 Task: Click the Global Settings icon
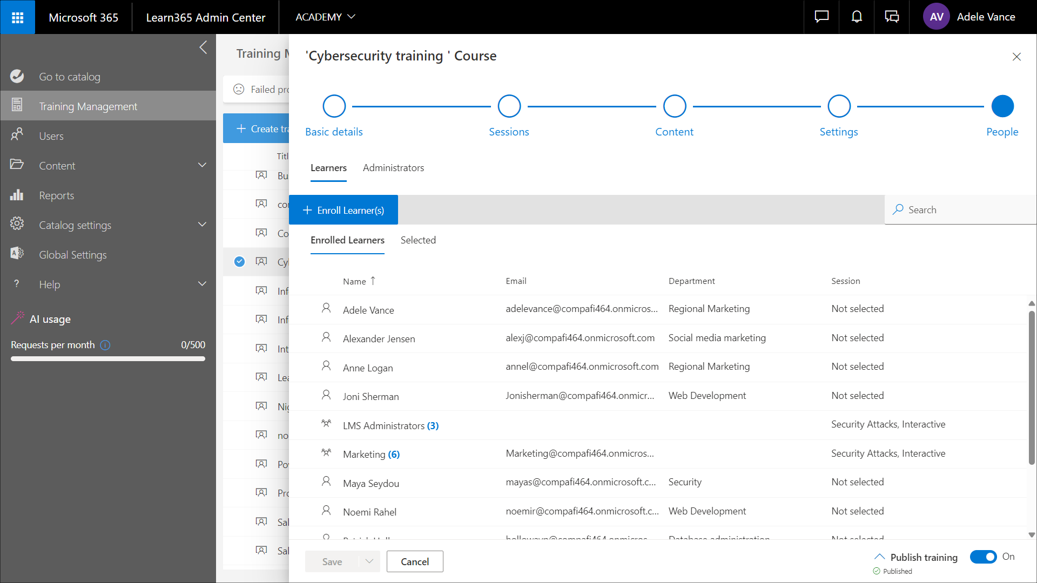(x=17, y=253)
